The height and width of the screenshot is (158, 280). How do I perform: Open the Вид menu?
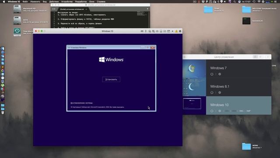coord(45,2)
